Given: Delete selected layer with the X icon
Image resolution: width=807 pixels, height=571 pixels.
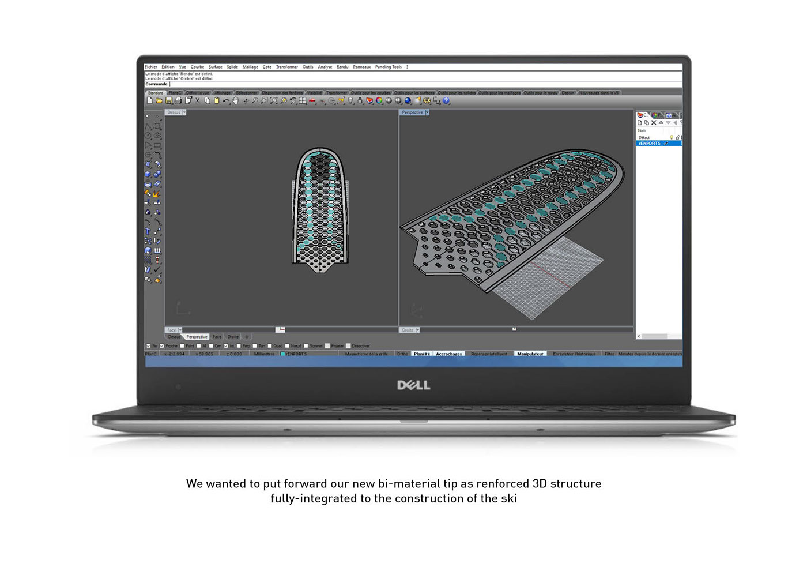Looking at the screenshot, I should (x=653, y=122).
